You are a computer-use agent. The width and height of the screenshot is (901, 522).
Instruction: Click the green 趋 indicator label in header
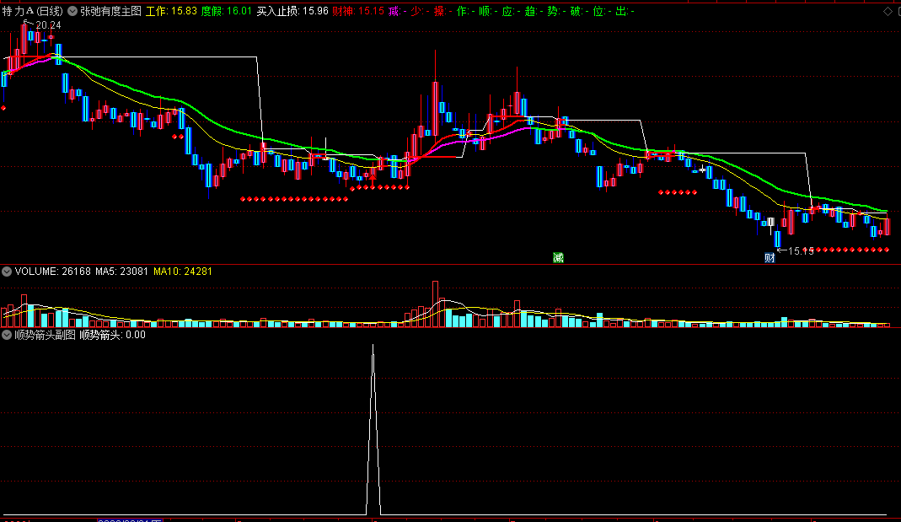534,11
